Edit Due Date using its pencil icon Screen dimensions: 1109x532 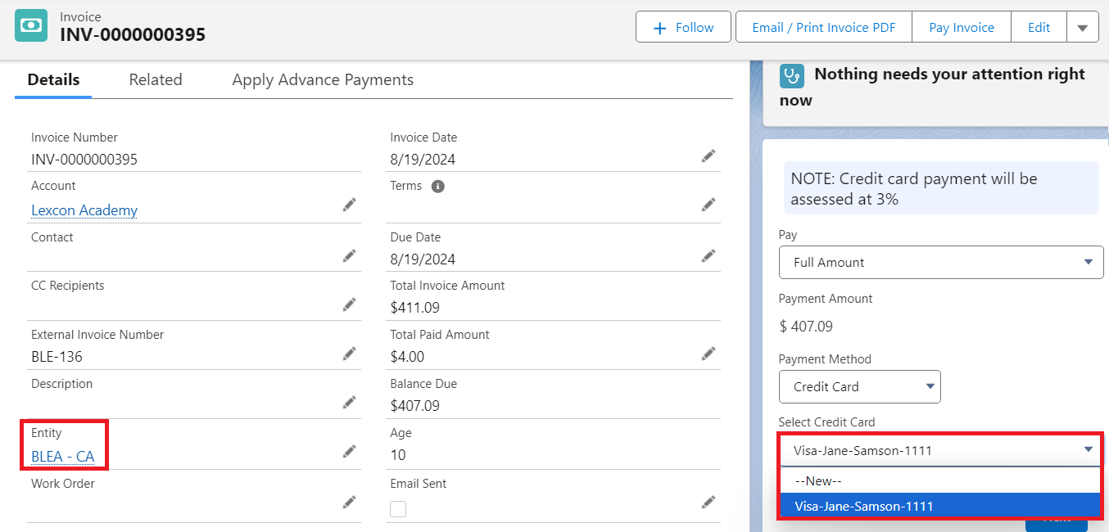tap(708, 256)
